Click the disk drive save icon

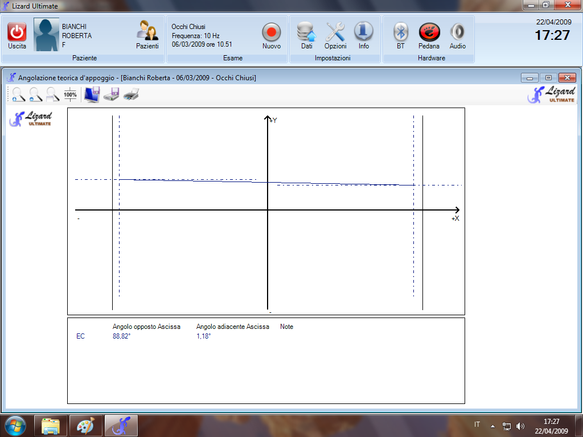click(x=111, y=94)
